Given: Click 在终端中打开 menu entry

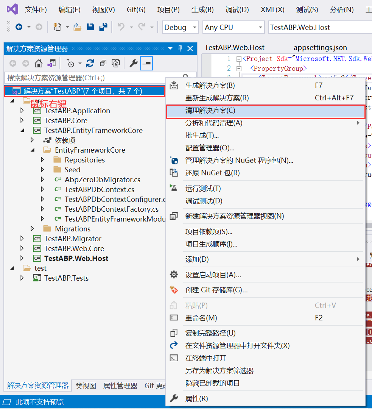Looking at the screenshot, I should (265, 358).
